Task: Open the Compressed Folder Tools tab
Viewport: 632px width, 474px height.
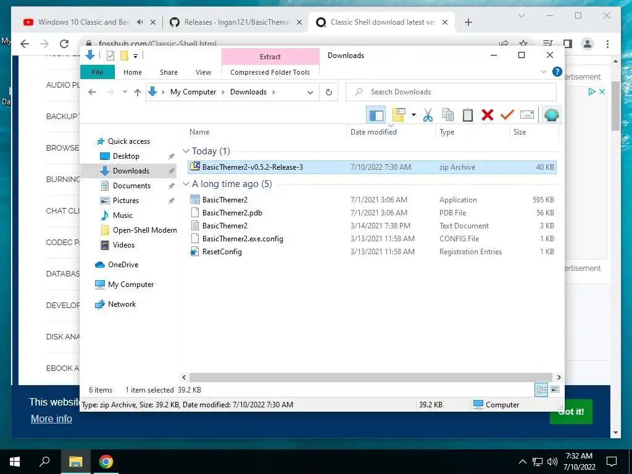Action: coord(270,72)
